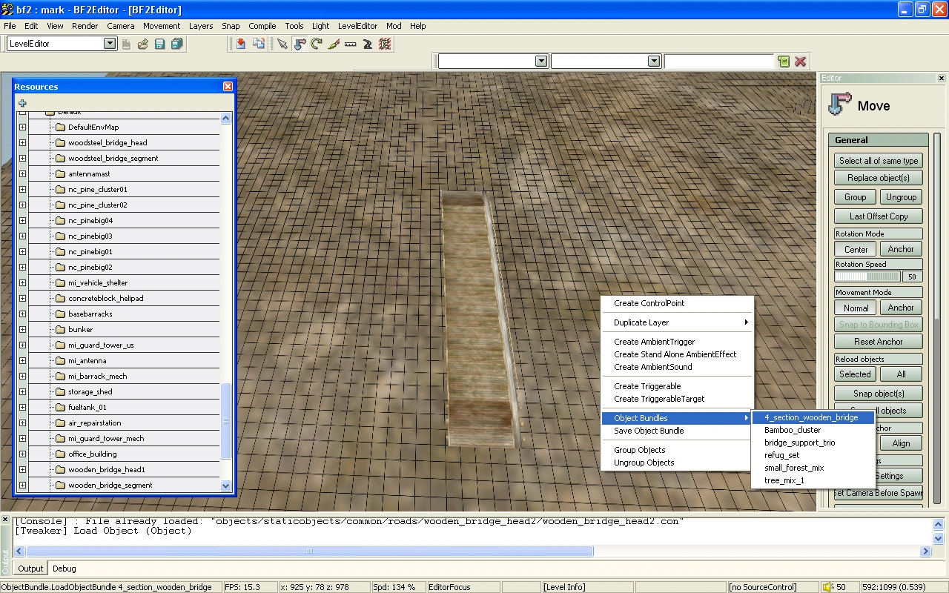Click the red X icon beside the text field
Screen dimensions: 949x593
(801, 62)
